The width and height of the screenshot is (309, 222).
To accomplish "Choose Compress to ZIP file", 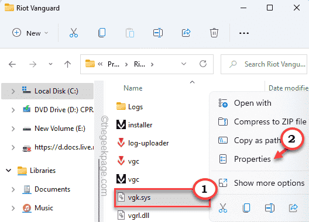I will (262, 122).
